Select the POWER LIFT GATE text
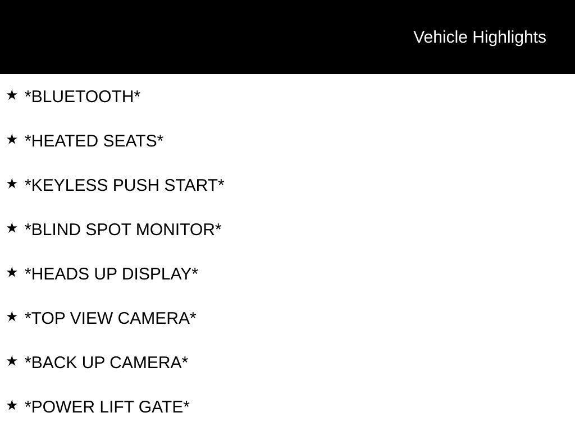Screen dimensions: 575x431 (107, 407)
